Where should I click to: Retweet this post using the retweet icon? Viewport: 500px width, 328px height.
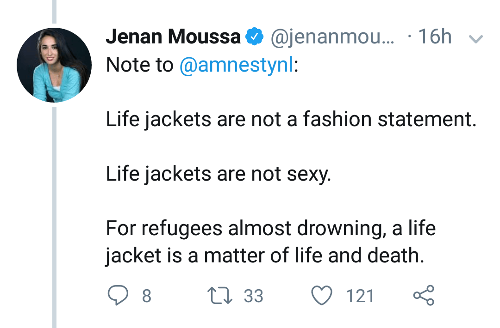[x=221, y=295]
